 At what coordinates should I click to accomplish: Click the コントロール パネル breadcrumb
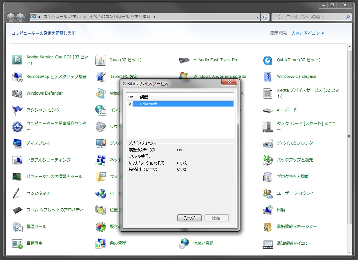pos(62,17)
